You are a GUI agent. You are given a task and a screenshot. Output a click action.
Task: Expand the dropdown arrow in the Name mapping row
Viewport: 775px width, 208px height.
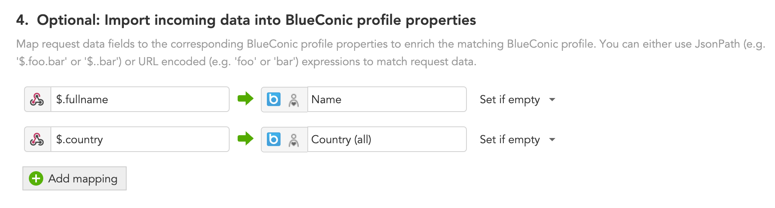552,100
